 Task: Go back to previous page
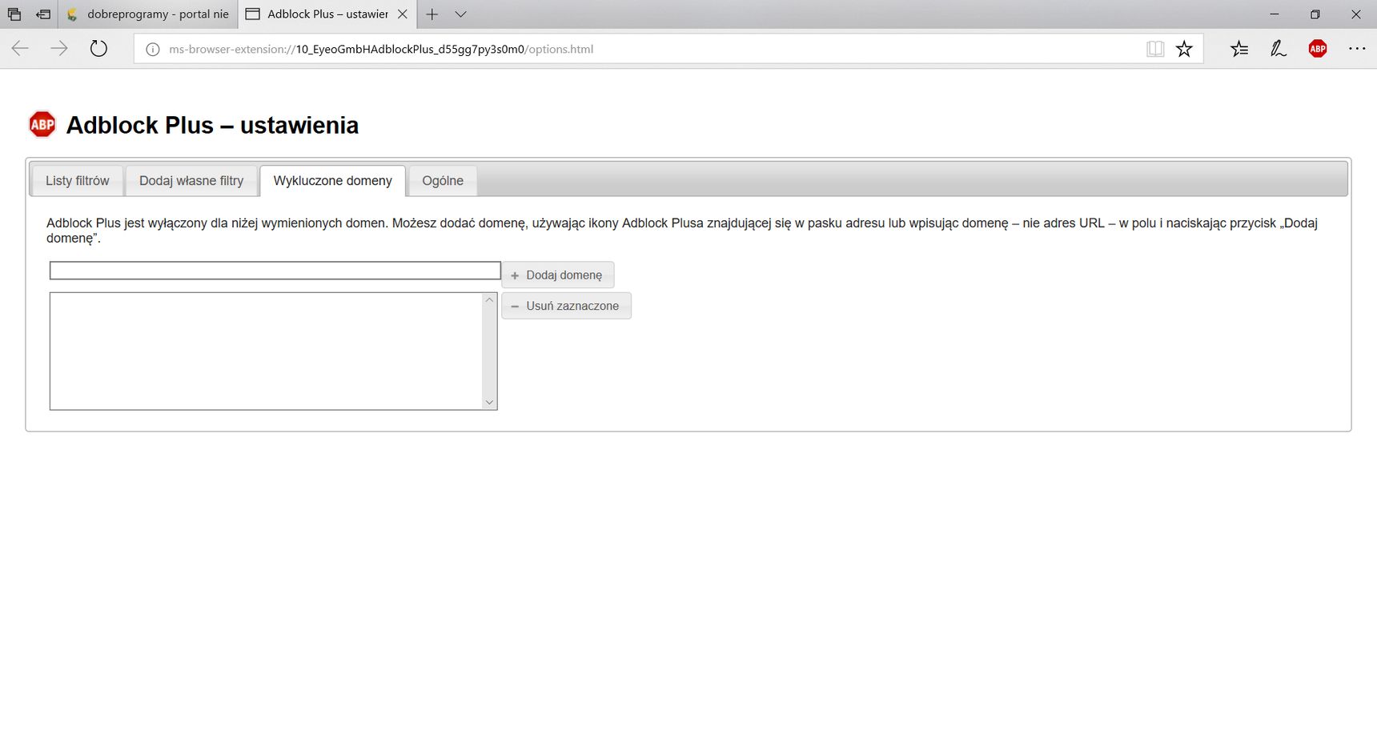(x=20, y=49)
